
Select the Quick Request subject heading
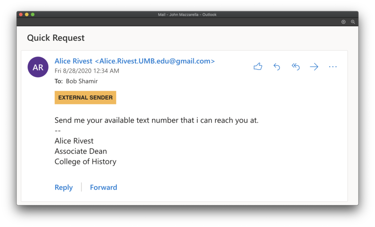coord(56,38)
